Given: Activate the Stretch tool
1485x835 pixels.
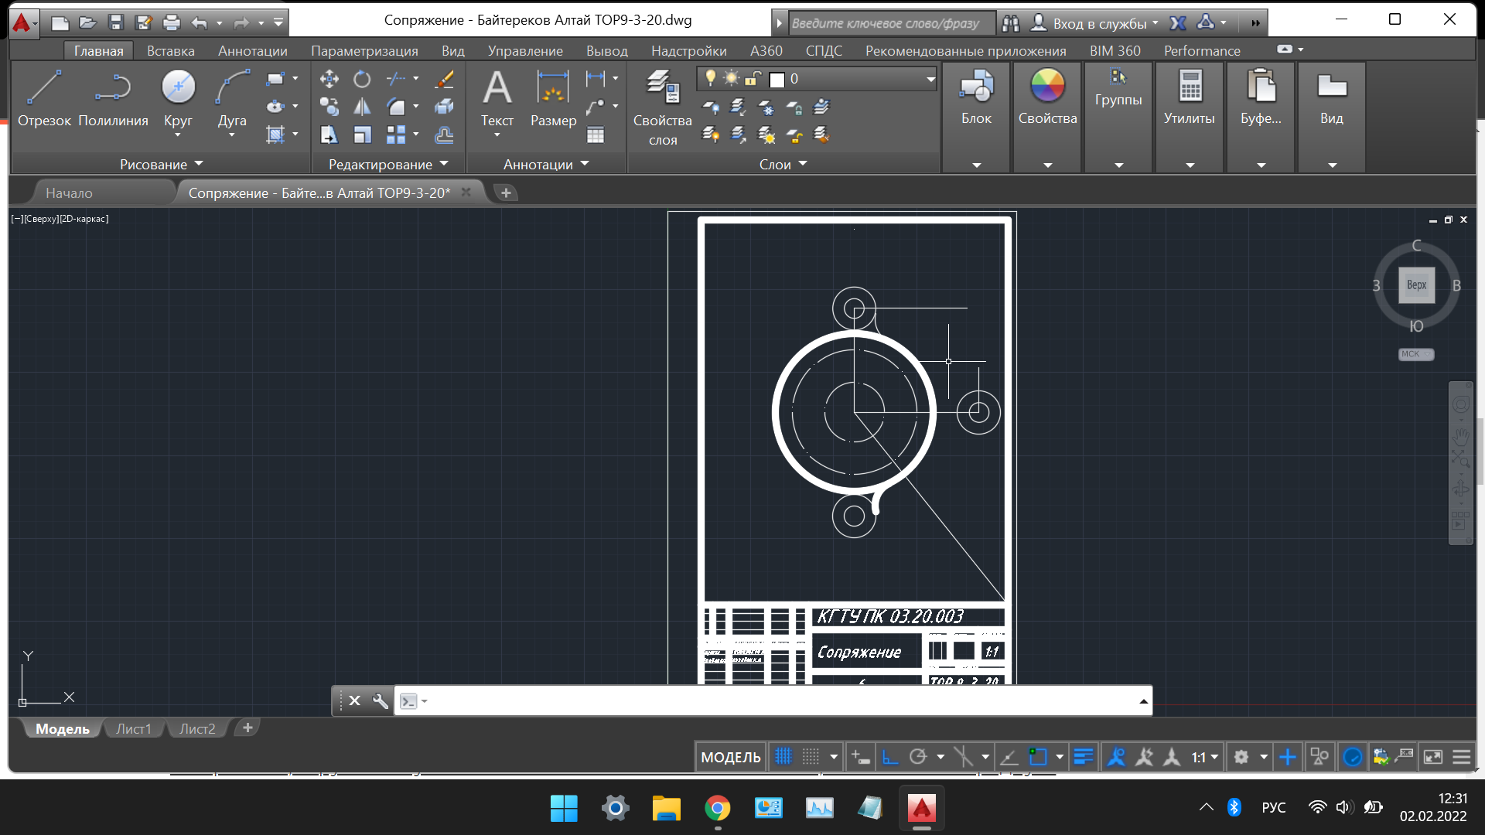Looking at the screenshot, I should click(329, 135).
